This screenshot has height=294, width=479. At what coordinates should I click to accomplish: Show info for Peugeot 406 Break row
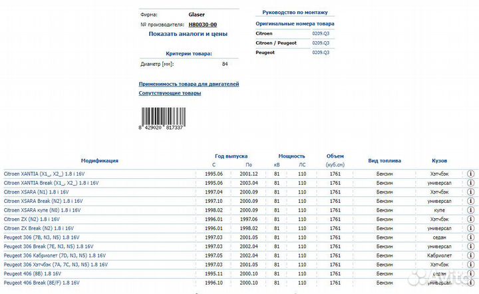pos(471,283)
